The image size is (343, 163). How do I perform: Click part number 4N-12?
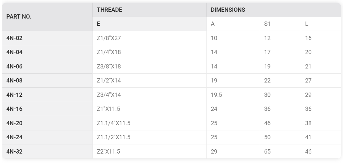tap(14, 95)
